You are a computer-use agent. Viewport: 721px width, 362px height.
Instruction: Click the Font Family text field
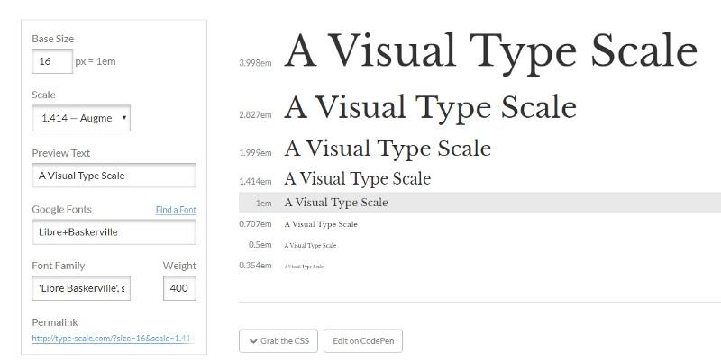click(81, 288)
